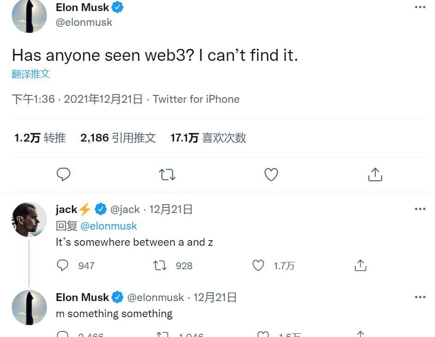Open jack's profile picture
This screenshot has height=337, width=435.
(x=29, y=219)
